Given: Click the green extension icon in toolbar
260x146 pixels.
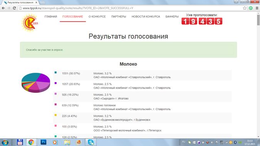Looking at the screenshot, I should [251, 8].
